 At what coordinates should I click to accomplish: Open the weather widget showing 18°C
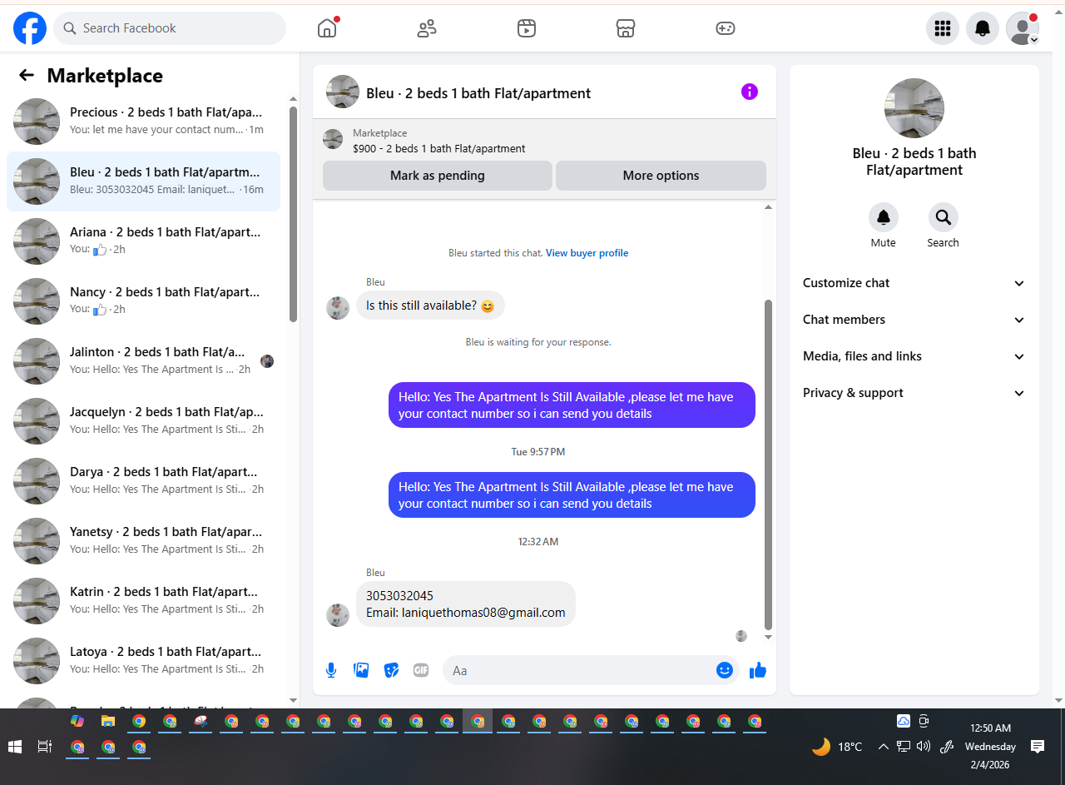pos(838,747)
